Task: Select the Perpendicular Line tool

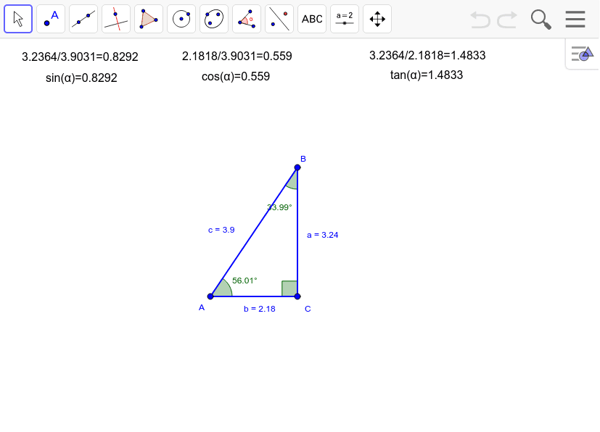Action: coord(115,19)
